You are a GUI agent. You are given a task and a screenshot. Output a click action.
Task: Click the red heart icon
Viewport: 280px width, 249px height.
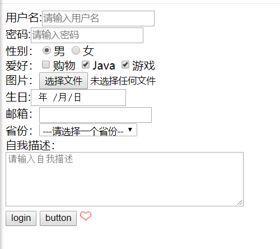point(86,216)
